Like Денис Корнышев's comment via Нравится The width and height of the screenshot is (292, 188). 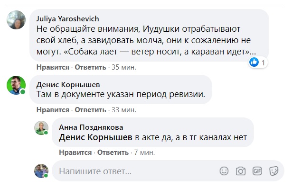coord(53,110)
